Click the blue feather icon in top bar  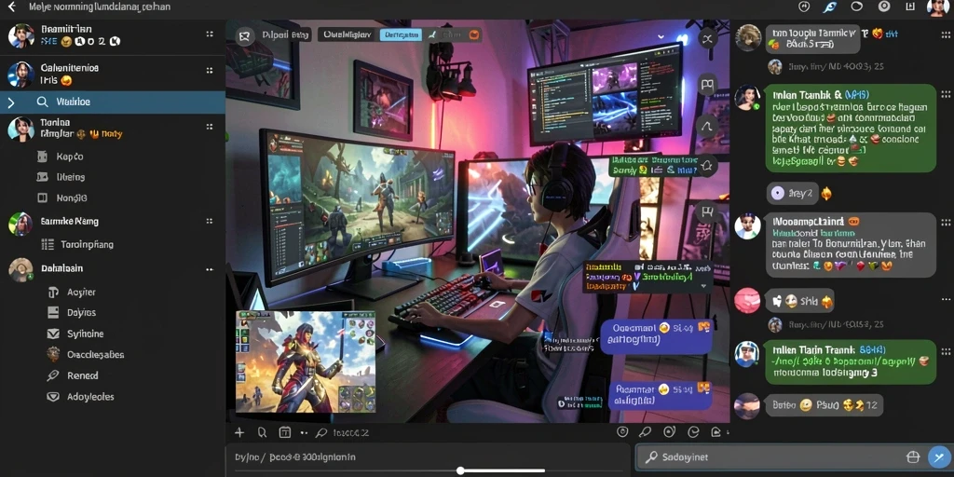click(829, 7)
